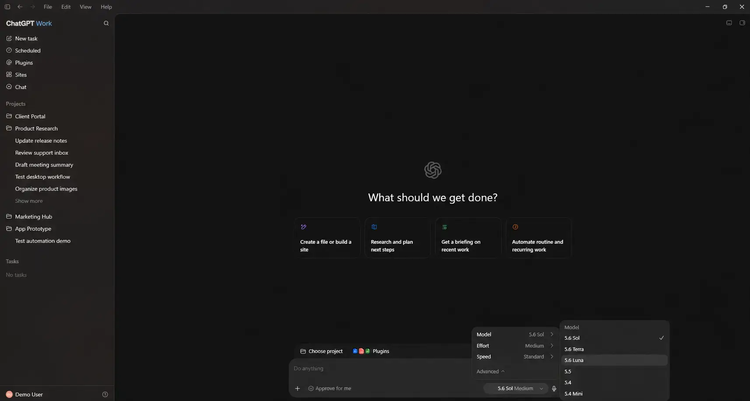Viewport: 750px width, 401px height.
Task: Click the New task pencil icon
Action: pyautogui.click(x=9, y=38)
